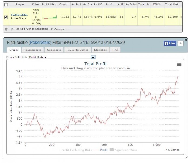Sort by Player column header
Screen dimensions: 189x163
point(20,4)
